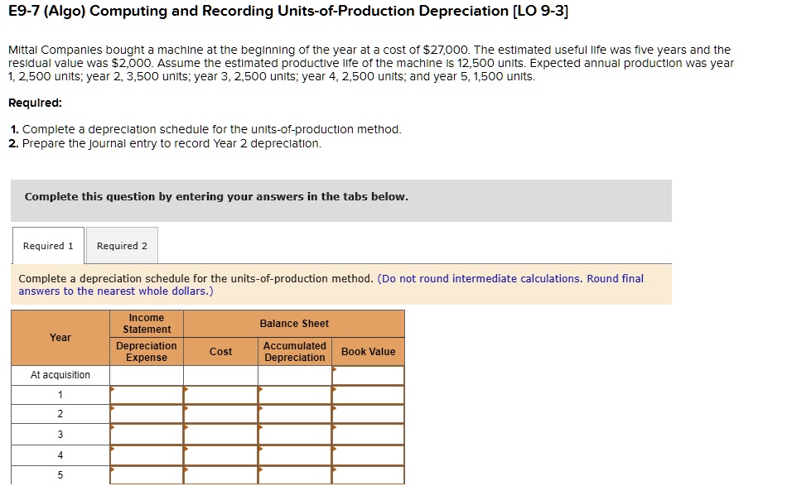Click the Year 4 Accumulated Depreciation cell
The width and height of the screenshot is (787, 486).
[x=294, y=453]
